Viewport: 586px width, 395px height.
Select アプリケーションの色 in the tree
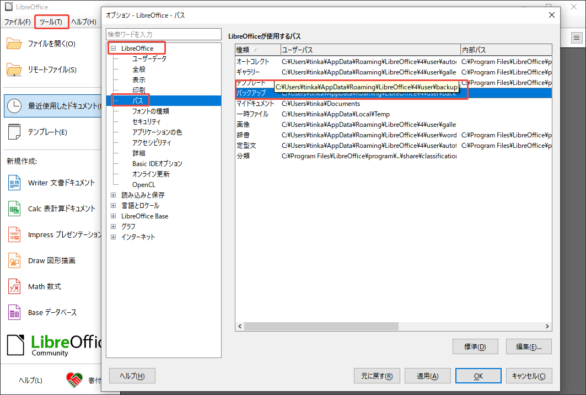(x=157, y=132)
